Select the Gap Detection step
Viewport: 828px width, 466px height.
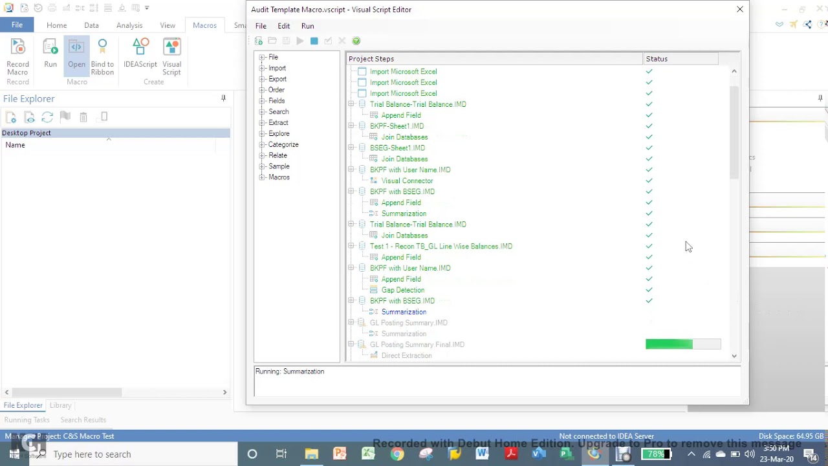point(403,290)
